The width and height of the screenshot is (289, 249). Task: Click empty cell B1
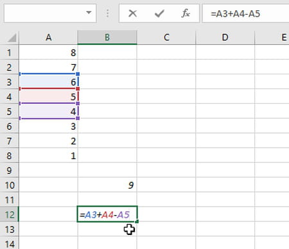[107, 53]
